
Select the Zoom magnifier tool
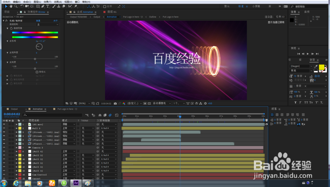tap(16, 6)
